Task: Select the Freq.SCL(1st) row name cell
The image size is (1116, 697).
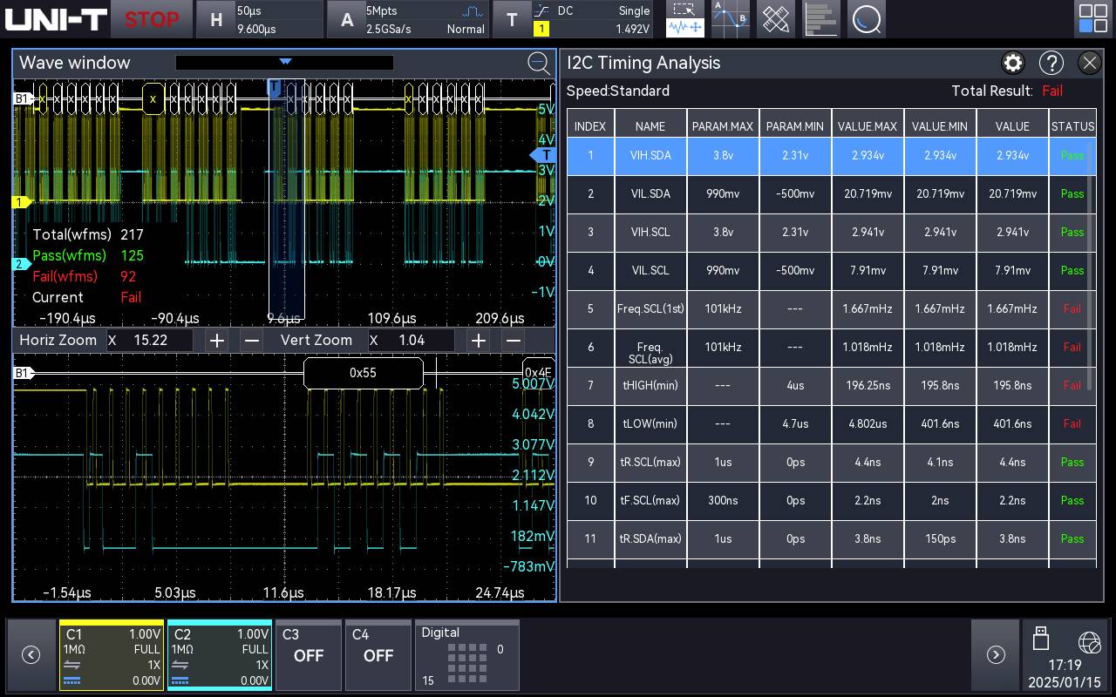Action: [x=650, y=308]
